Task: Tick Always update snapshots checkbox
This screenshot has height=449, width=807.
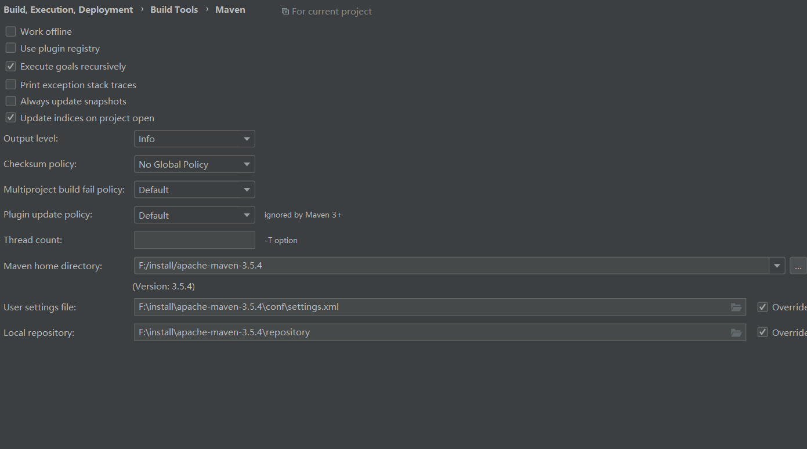Action: point(10,101)
